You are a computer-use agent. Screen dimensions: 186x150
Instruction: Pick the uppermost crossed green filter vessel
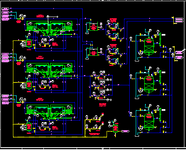click(x=149, y=47)
